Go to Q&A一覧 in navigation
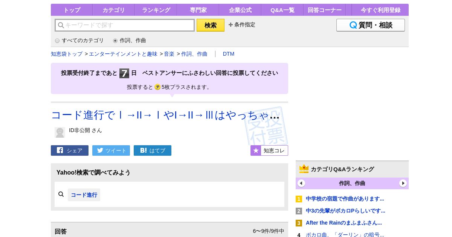This screenshot has width=452, height=237. point(282,10)
